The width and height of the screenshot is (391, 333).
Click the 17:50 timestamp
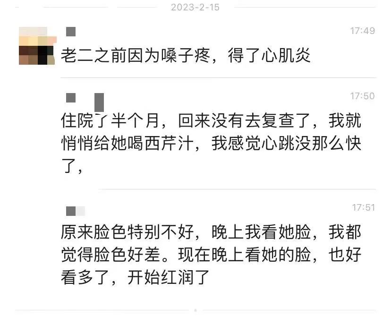coord(362,96)
